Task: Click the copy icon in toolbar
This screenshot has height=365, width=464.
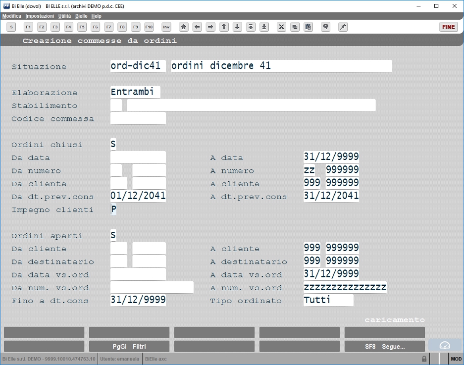Action: [295, 27]
